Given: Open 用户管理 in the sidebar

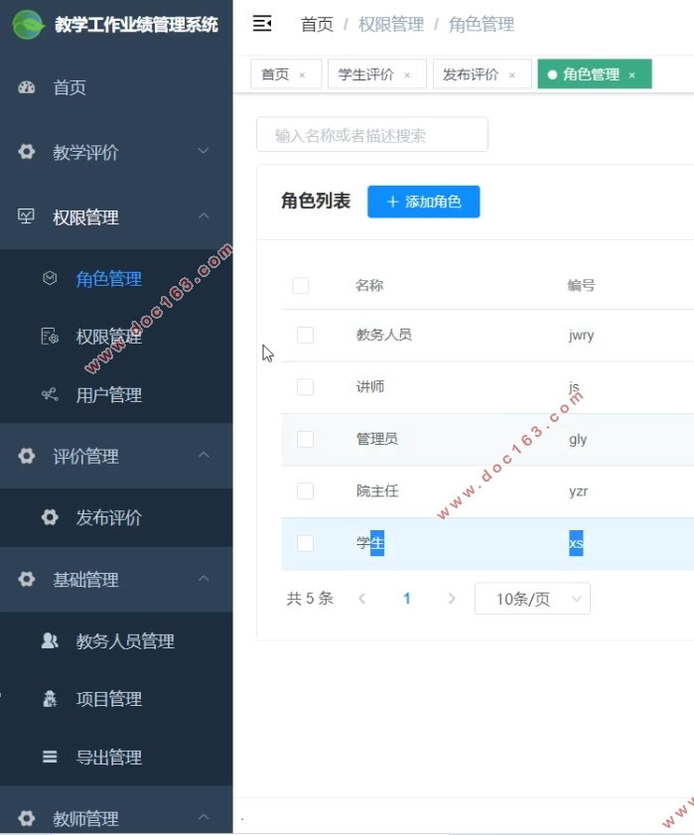Looking at the screenshot, I should [x=116, y=395].
